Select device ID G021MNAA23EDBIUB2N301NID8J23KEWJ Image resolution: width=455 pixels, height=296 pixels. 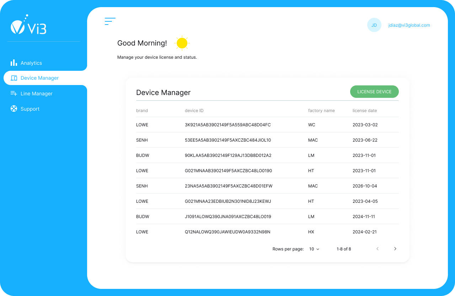coord(228,201)
